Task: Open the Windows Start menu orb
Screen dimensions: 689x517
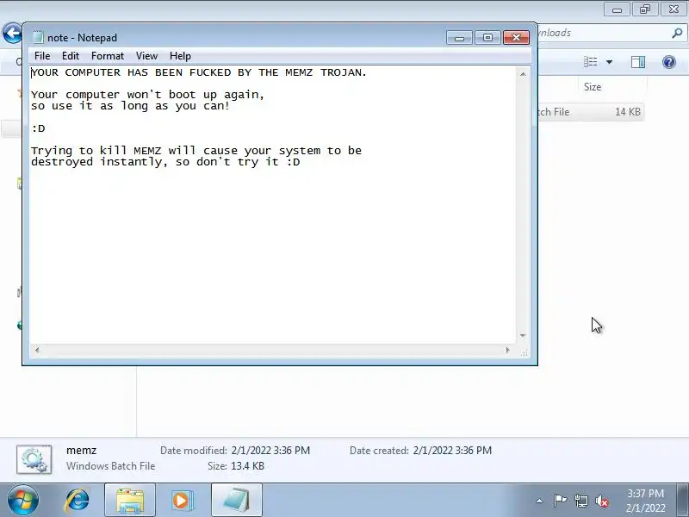Action: [x=22, y=501]
